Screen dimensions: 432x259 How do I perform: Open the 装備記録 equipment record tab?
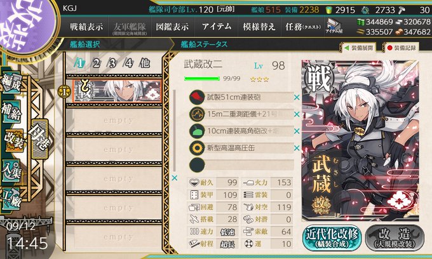click(402, 48)
